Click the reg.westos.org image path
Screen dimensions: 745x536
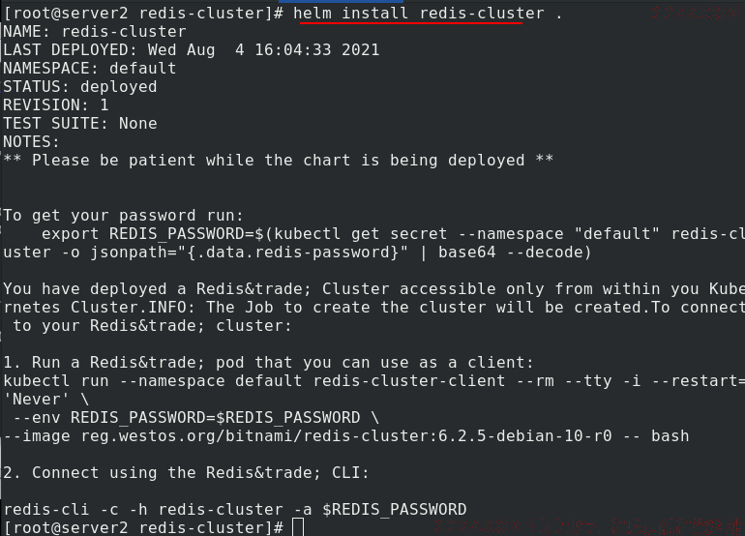pyautogui.click(x=346, y=436)
